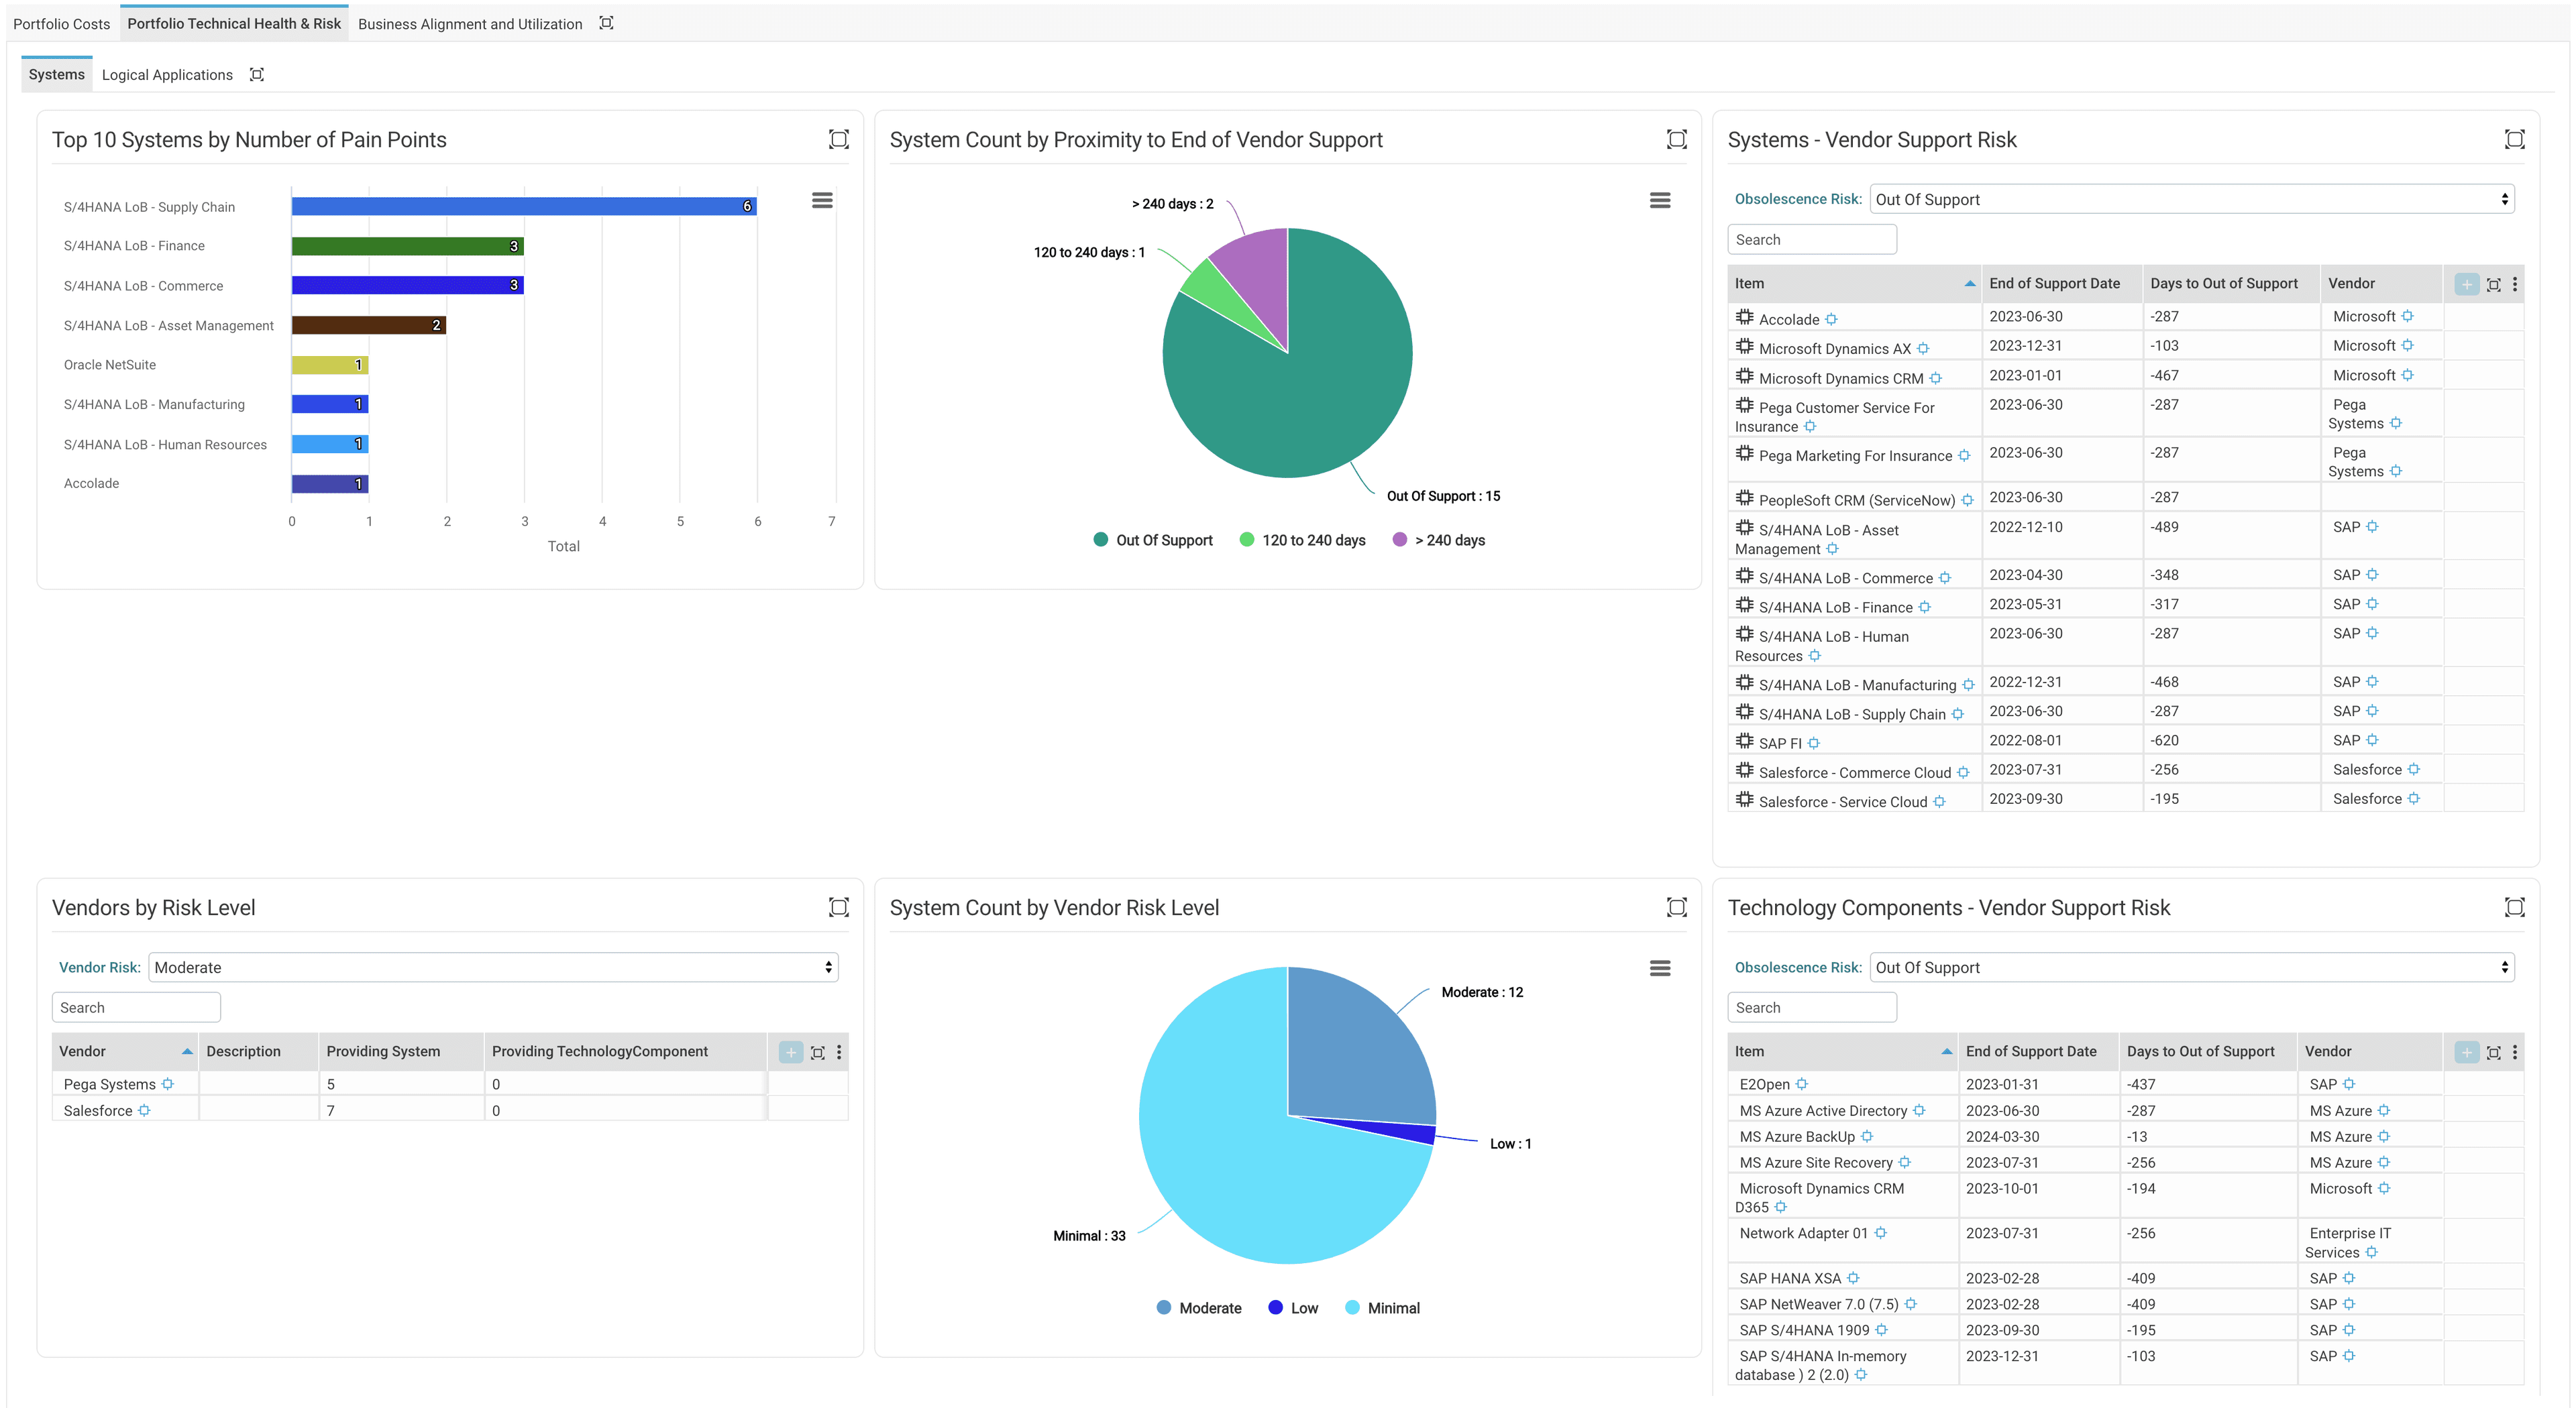Select the Systems sub-tab
This screenshot has height=1408, width=2576.
(x=57, y=75)
